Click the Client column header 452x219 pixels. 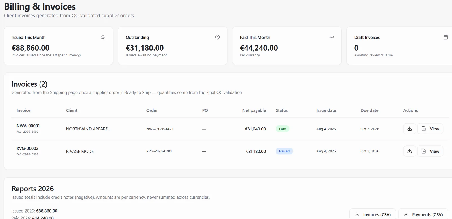pyautogui.click(x=72, y=110)
